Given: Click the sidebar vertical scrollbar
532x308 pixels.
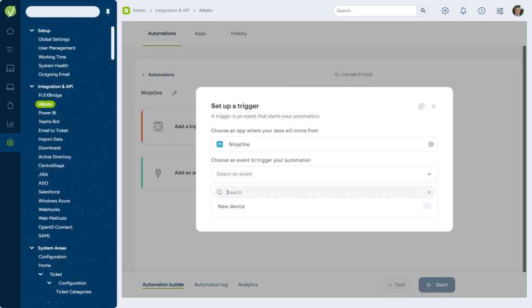Looking at the screenshot, I should [x=113, y=44].
